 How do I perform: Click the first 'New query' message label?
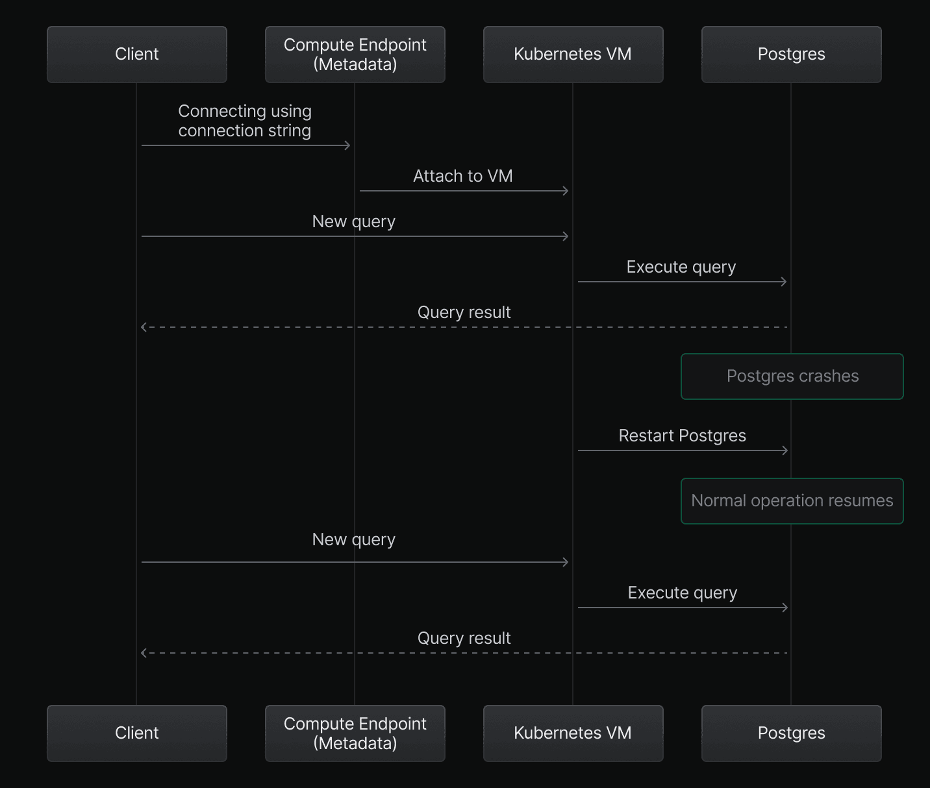click(353, 221)
